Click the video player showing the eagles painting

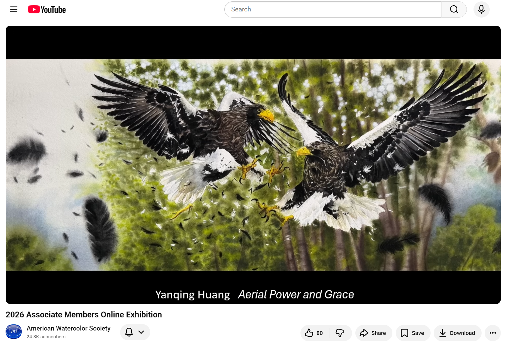tap(253, 165)
